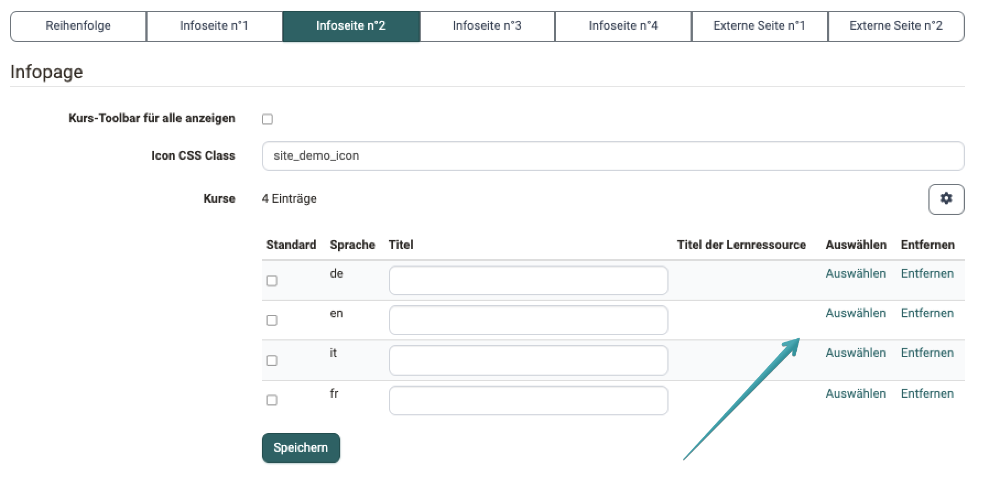Screen dimensions: 989x487
Task: Click the 'it' language cell
Action: tap(333, 353)
